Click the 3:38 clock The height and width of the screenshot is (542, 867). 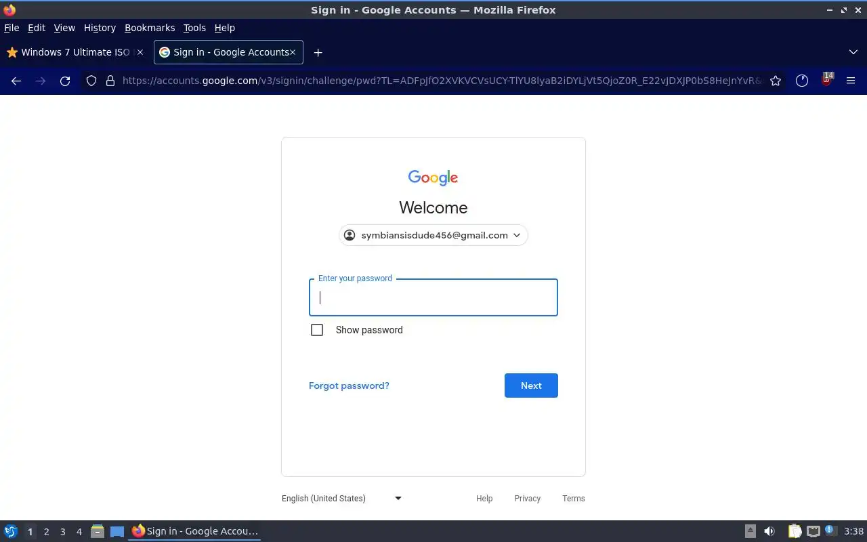pos(853,531)
